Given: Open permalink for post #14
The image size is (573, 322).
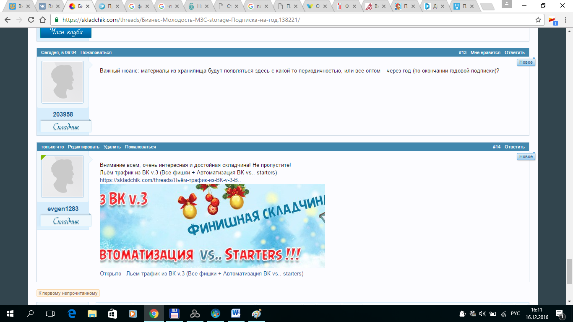Looking at the screenshot, I should [x=497, y=147].
